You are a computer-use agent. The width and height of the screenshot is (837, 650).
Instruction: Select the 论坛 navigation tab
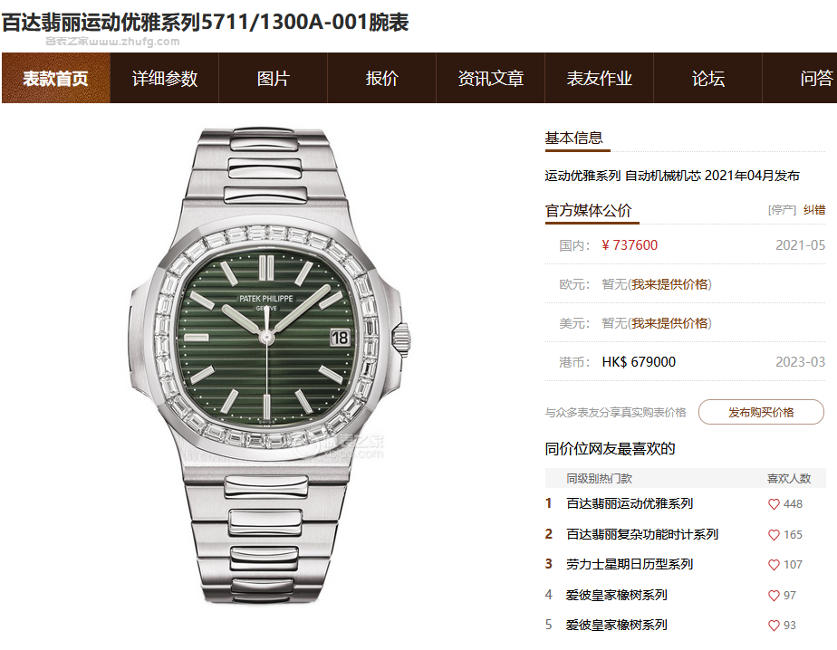[x=707, y=78]
